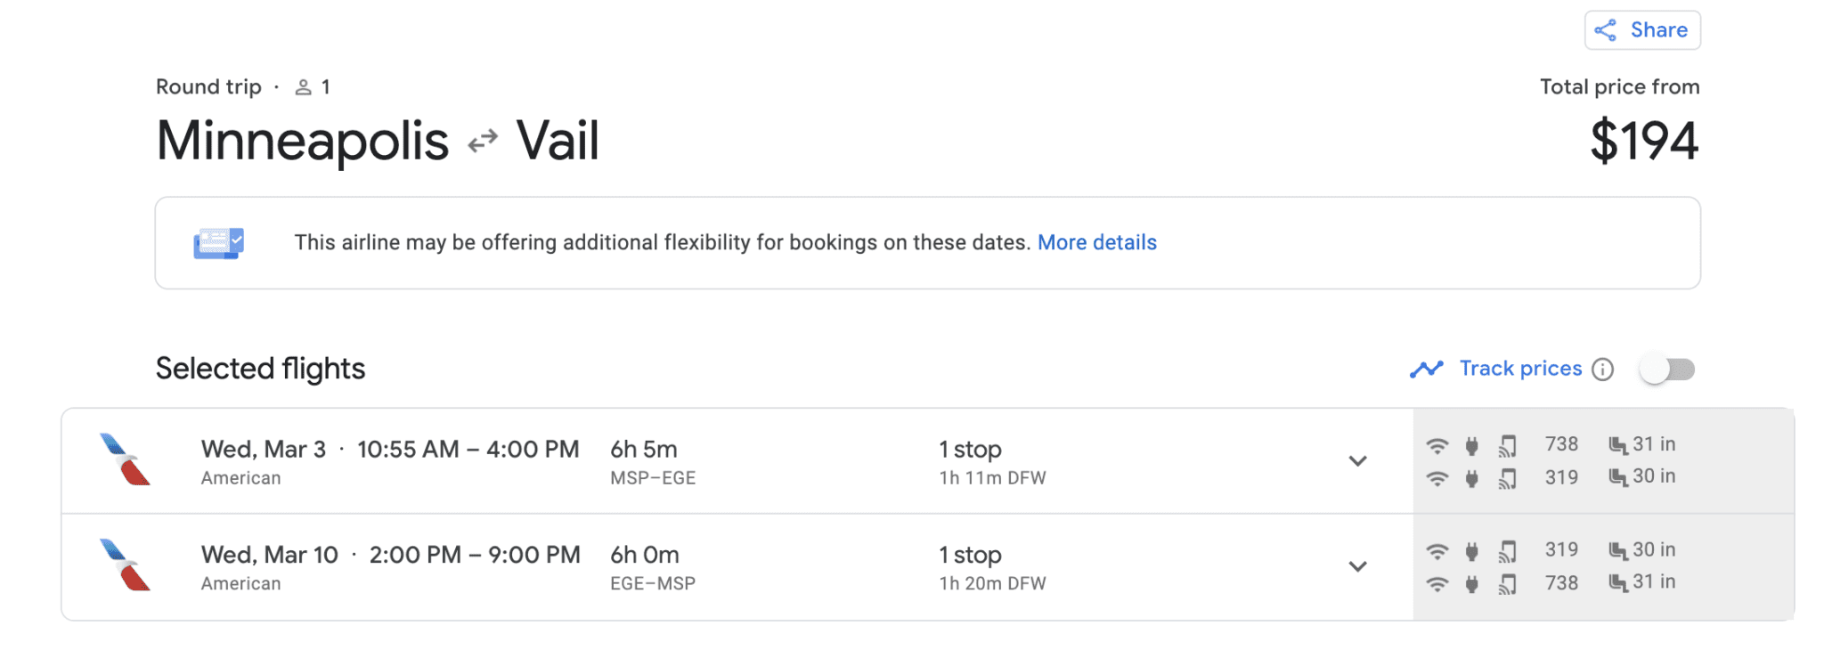
Task: Click the Selected flights heading
Action: 260,368
